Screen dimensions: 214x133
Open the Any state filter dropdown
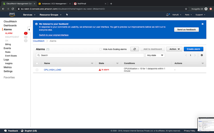(155, 55)
